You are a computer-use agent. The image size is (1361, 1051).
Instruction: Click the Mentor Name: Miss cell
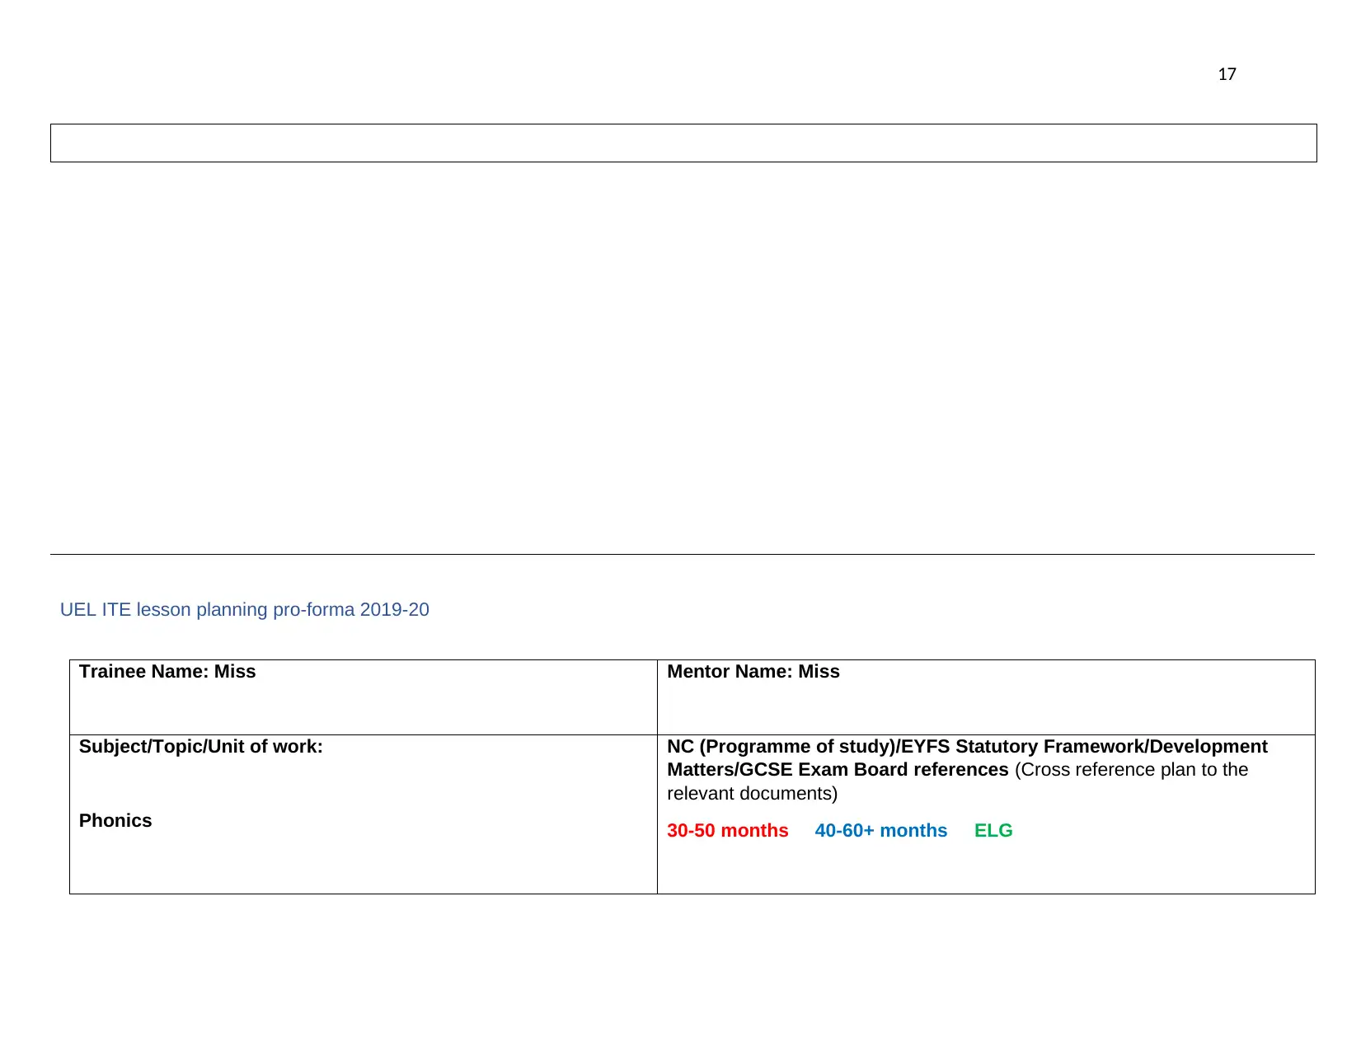tap(986, 697)
